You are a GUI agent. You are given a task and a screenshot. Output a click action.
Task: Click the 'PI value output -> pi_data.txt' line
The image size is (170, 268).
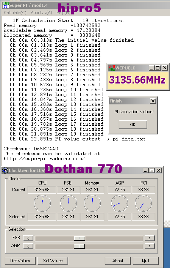coord(78,139)
